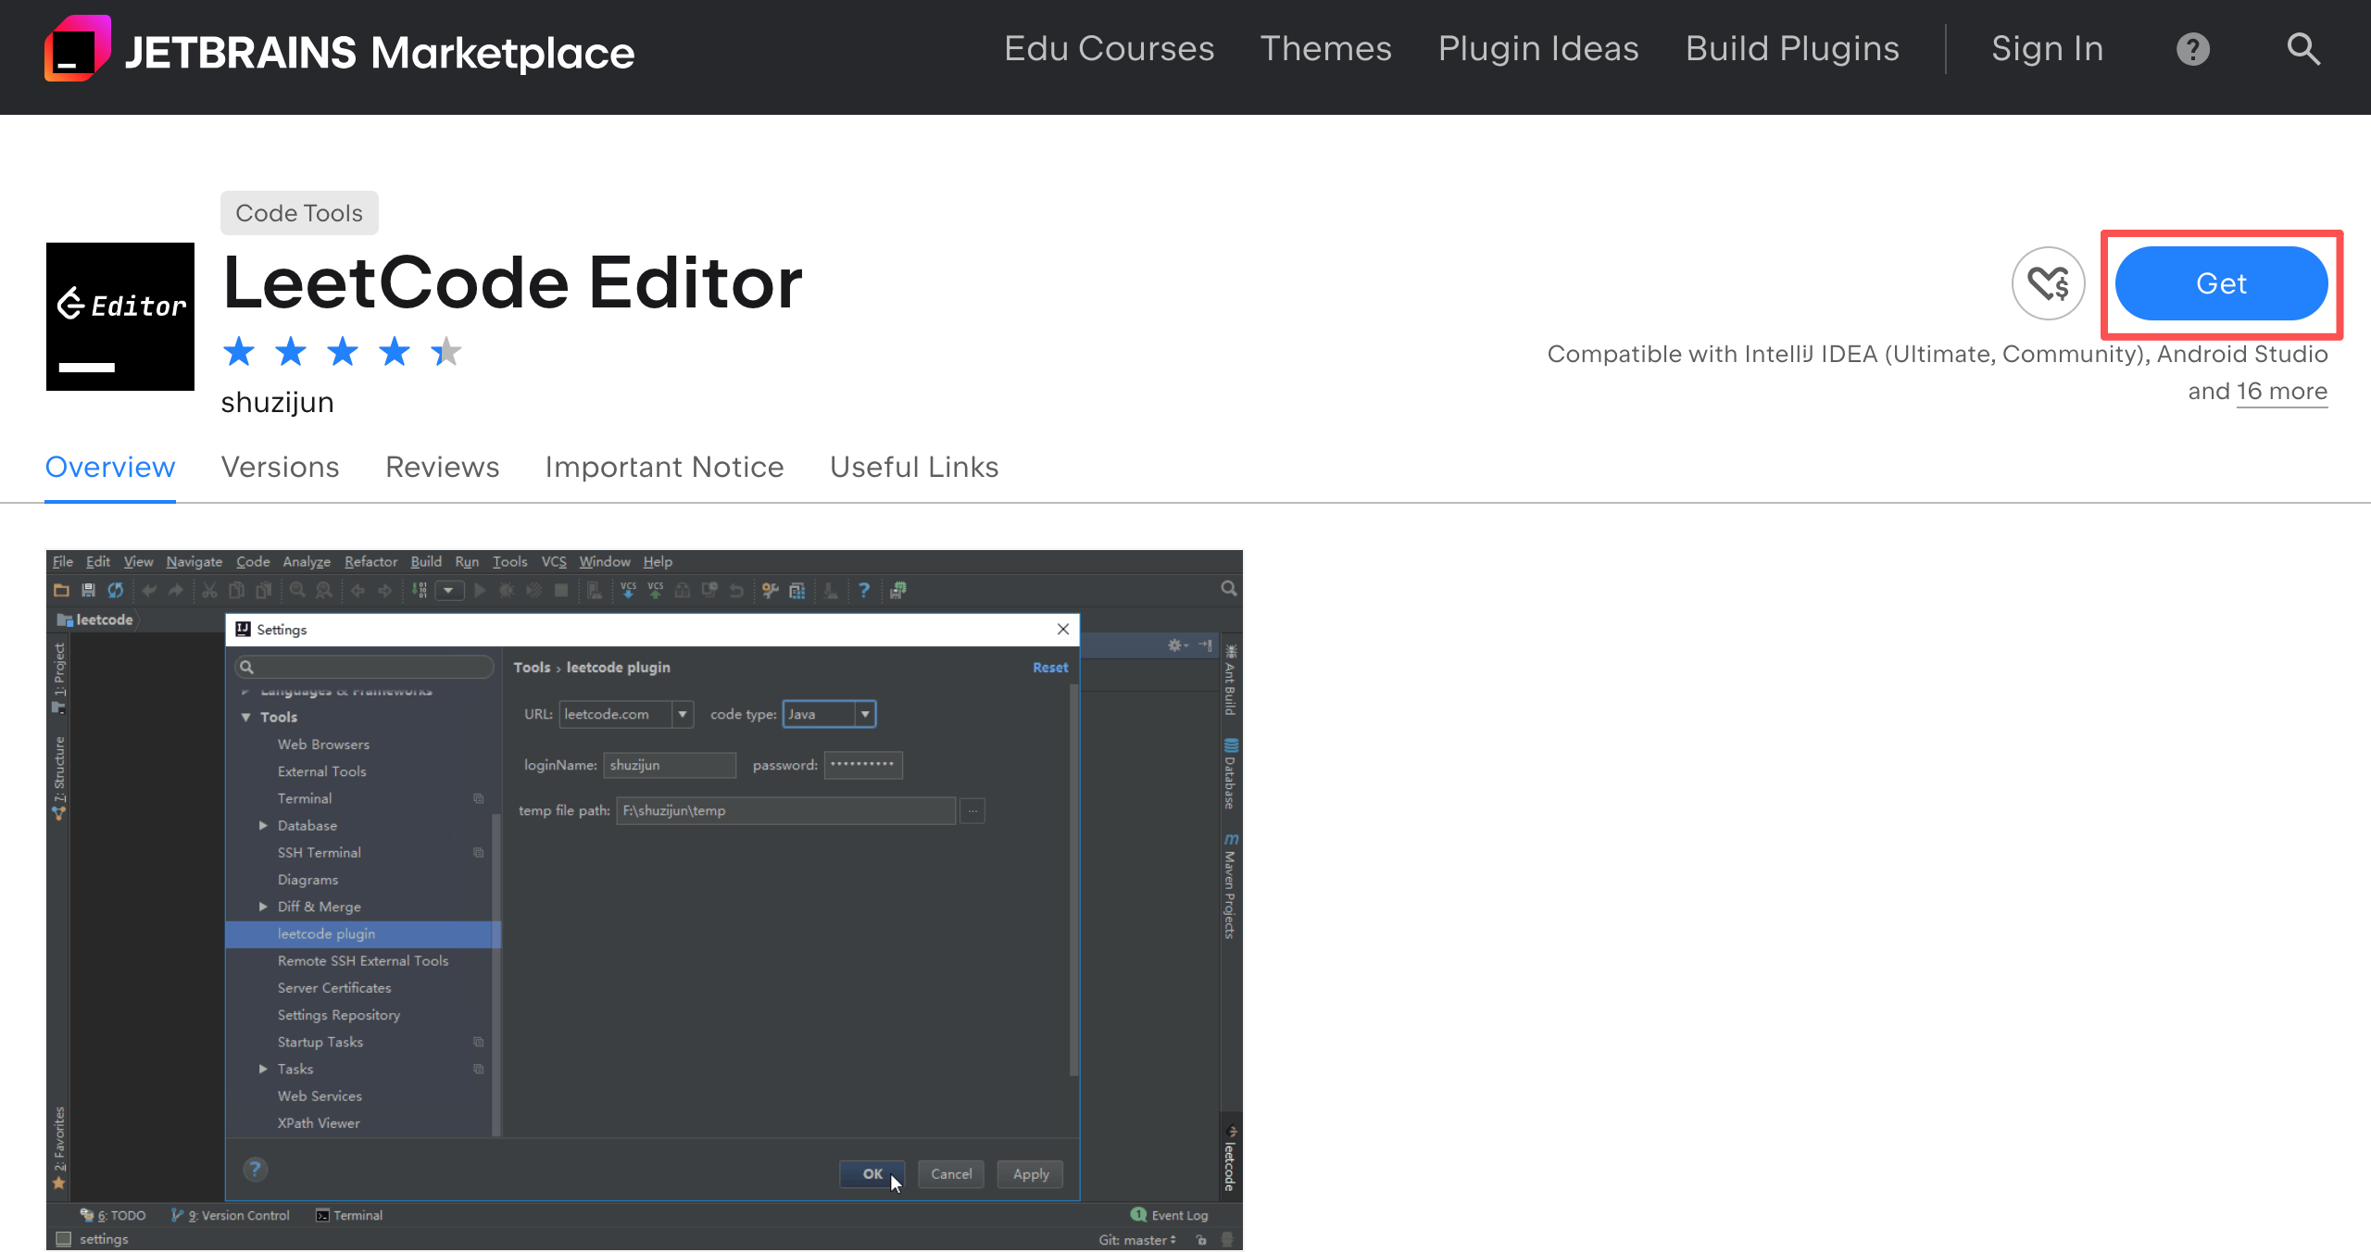Click the donate heart icon beside Get

[2048, 283]
